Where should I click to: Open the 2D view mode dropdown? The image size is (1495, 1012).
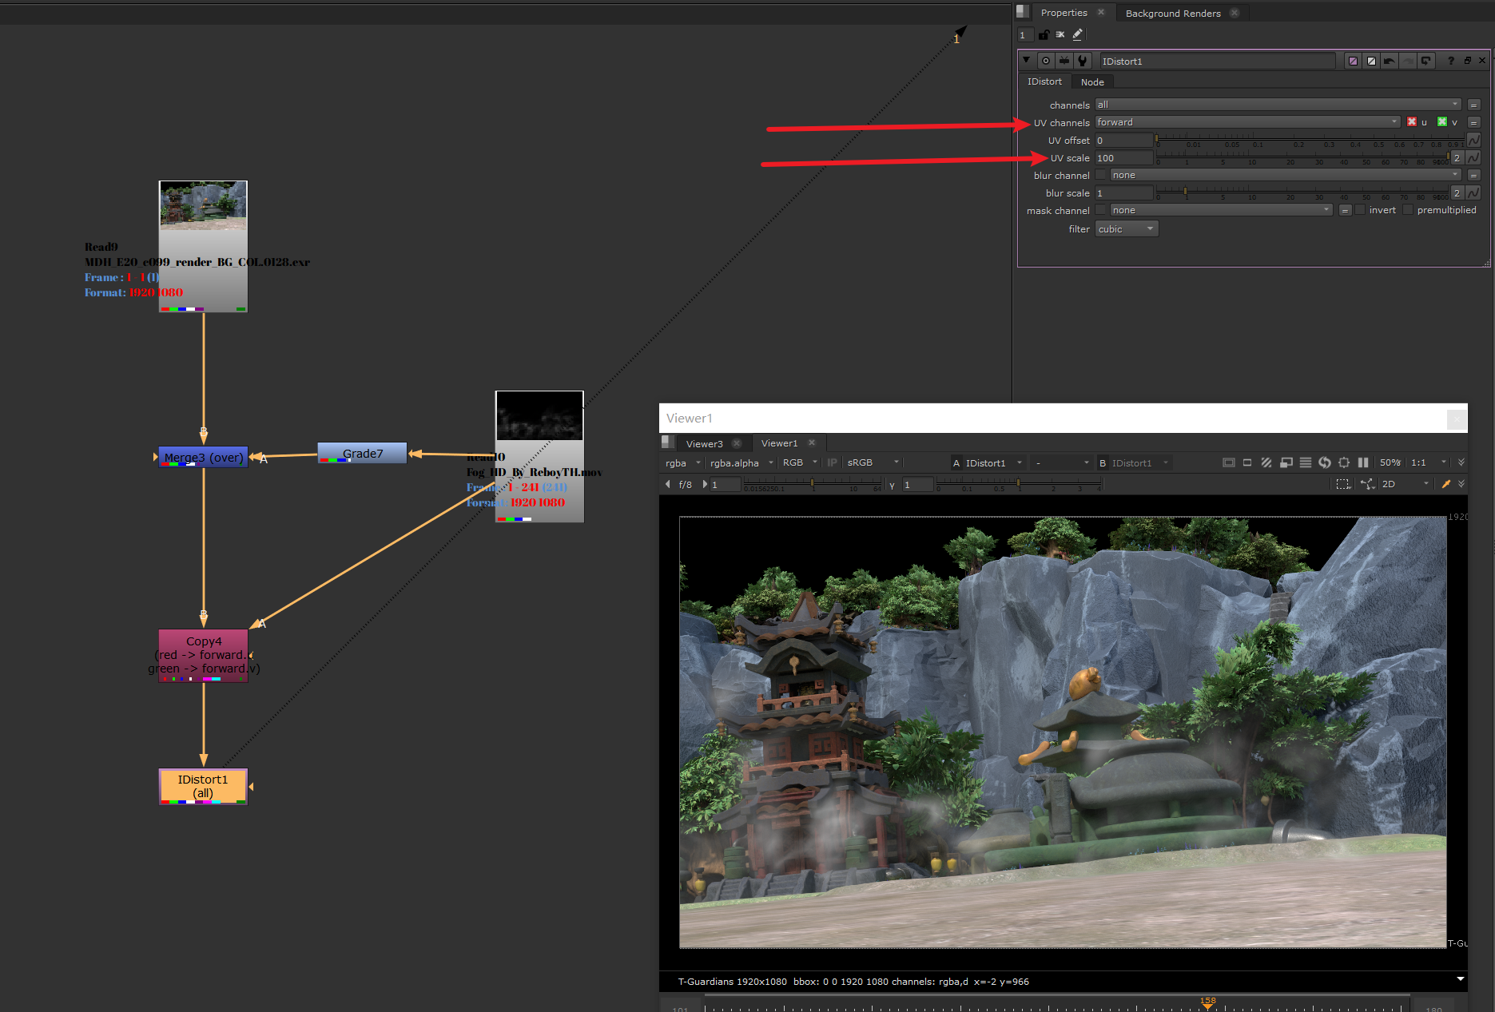(x=1405, y=484)
